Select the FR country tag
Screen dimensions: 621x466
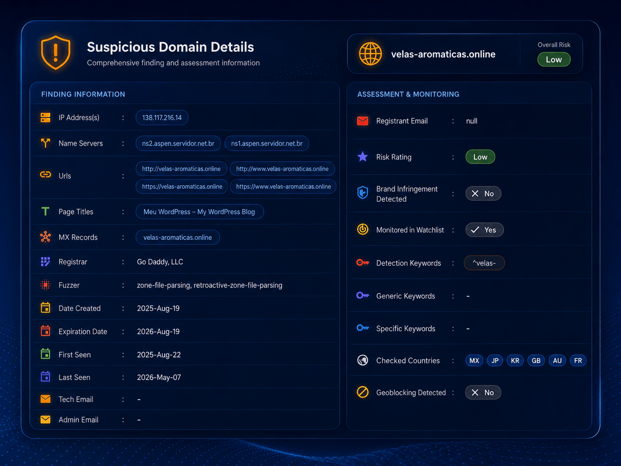[578, 360]
